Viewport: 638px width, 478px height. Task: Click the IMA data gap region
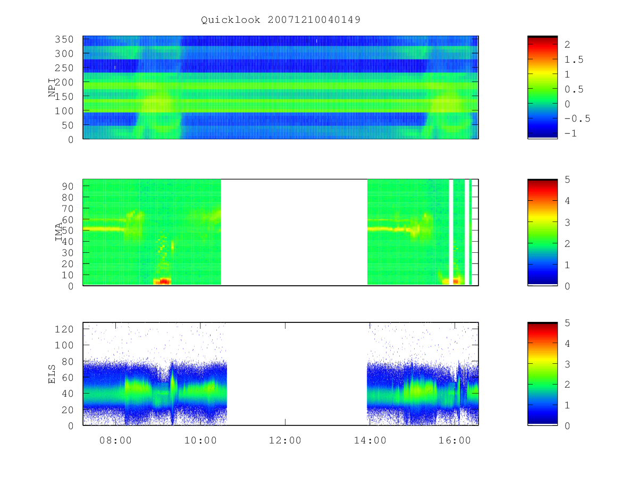(294, 232)
